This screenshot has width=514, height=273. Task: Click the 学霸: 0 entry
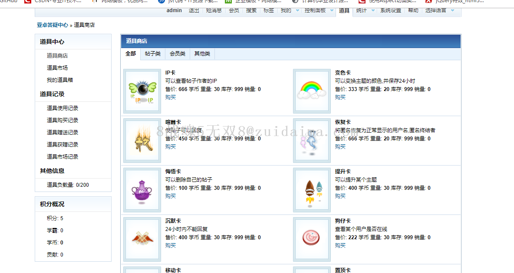click(55, 231)
